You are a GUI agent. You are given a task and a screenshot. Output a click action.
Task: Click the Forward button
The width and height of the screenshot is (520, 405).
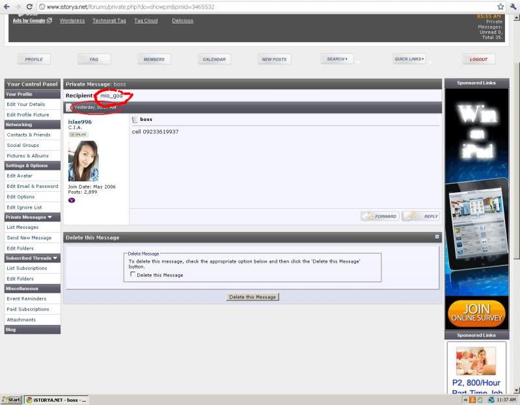(379, 216)
